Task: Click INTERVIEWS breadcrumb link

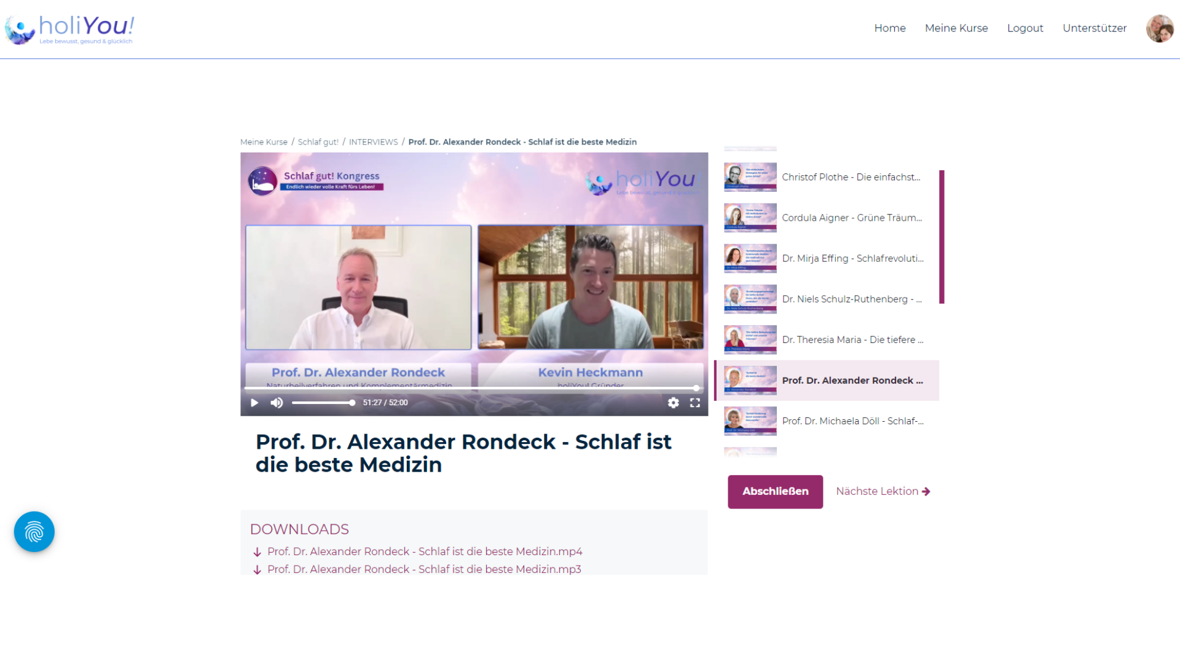Action: 373,142
